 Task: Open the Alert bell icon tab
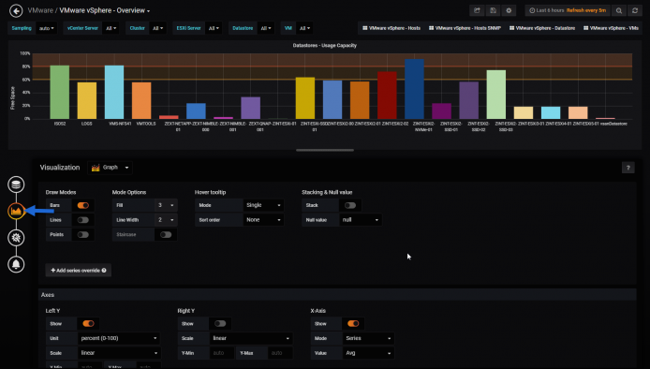coord(16,264)
